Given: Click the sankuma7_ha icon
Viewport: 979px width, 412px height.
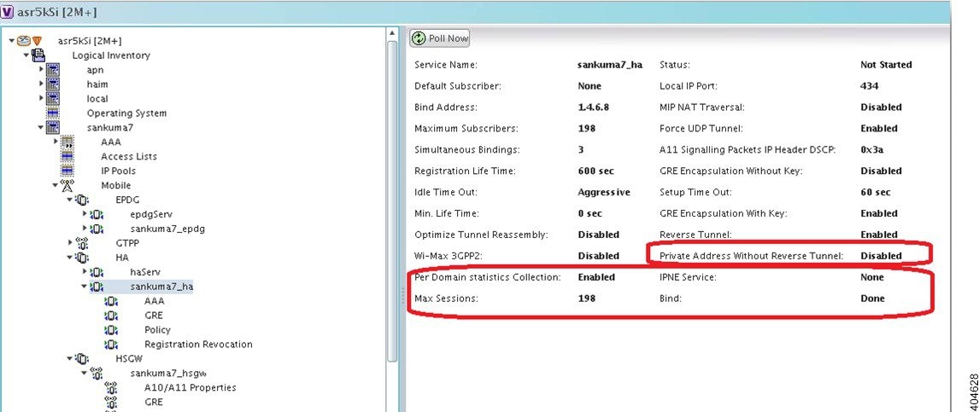Looking at the screenshot, I should [97, 286].
